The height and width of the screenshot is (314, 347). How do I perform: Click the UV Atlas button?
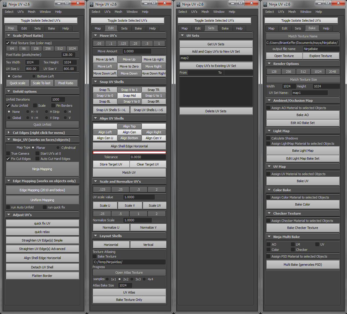click(129, 292)
